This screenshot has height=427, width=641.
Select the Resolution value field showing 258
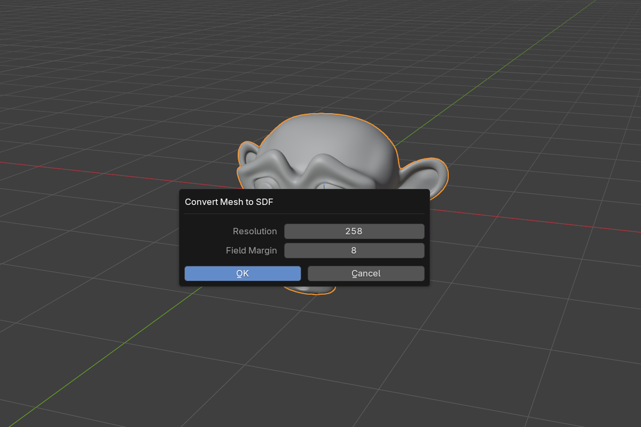coord(354,231)
